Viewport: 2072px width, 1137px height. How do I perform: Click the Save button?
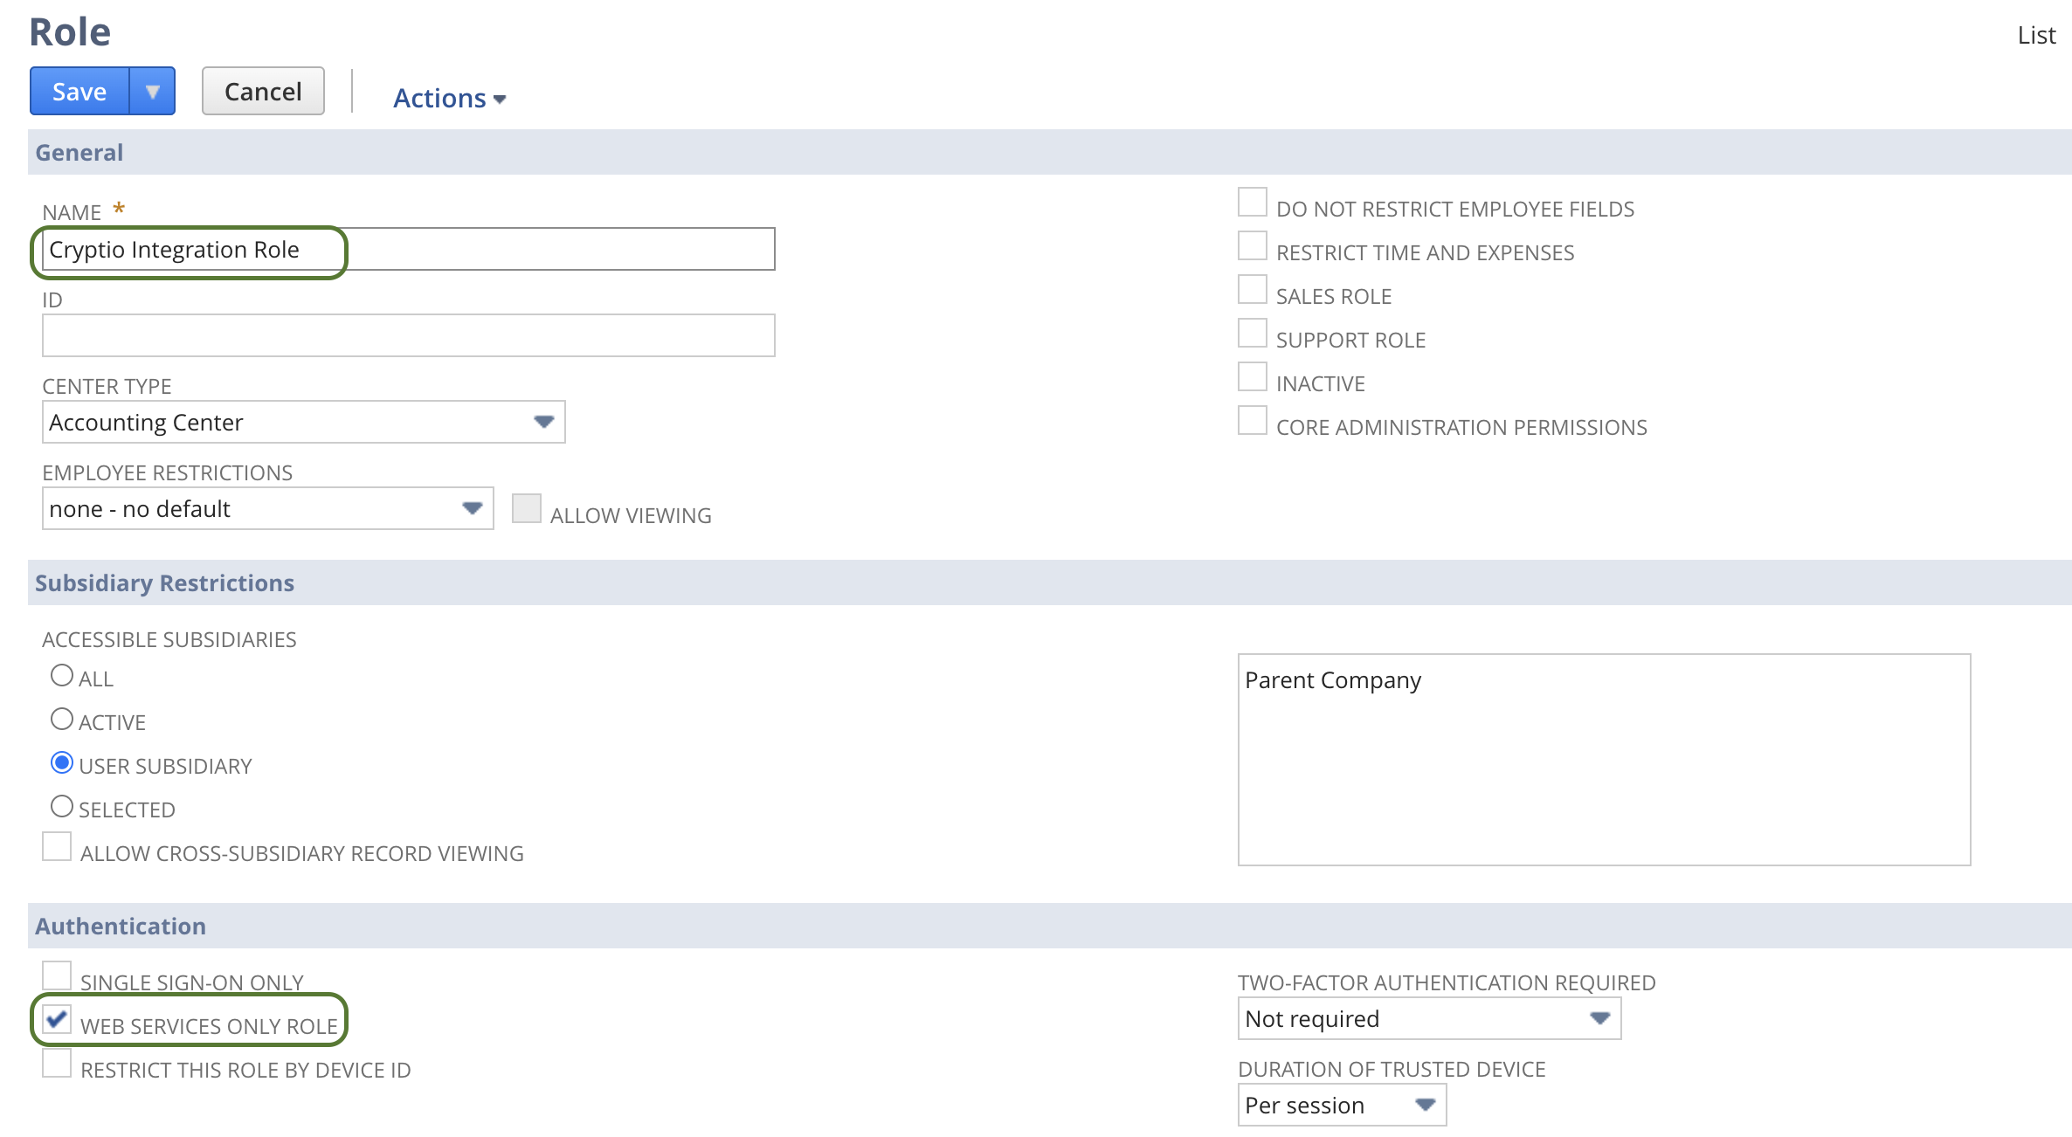tap(79, 91)
